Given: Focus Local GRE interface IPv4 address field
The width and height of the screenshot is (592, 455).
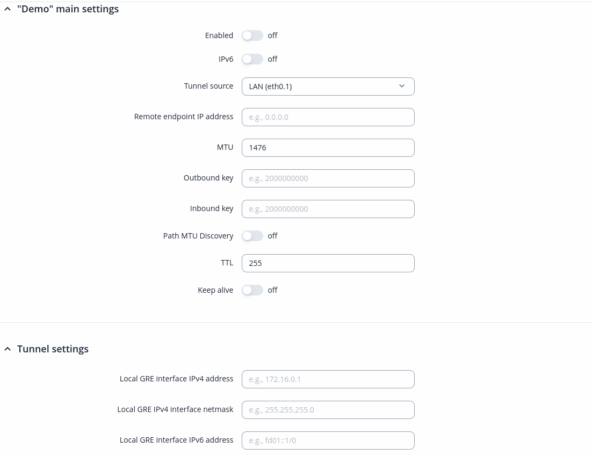Looking at the screenshot, I should pos(328,379).
